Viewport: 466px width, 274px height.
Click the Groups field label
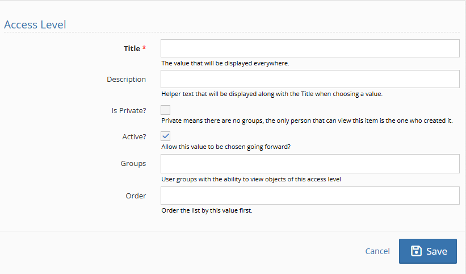point(133,164)
